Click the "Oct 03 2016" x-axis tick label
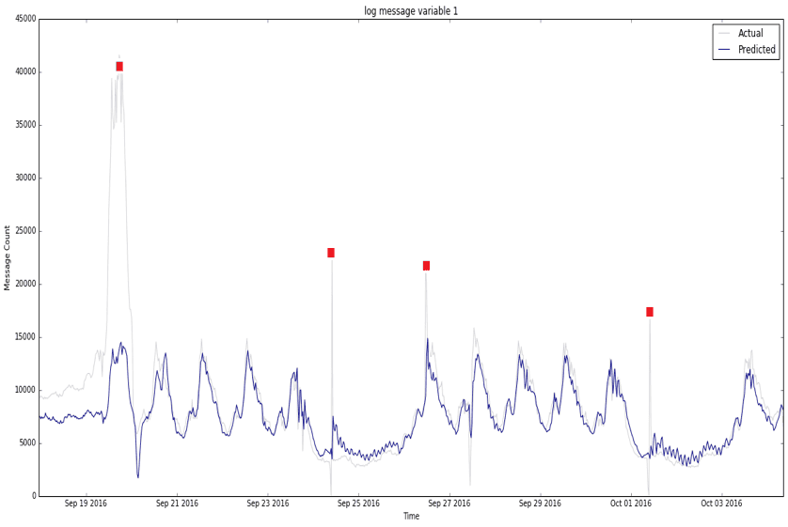The width and height of the screenshot is (788, 527). 721,504
